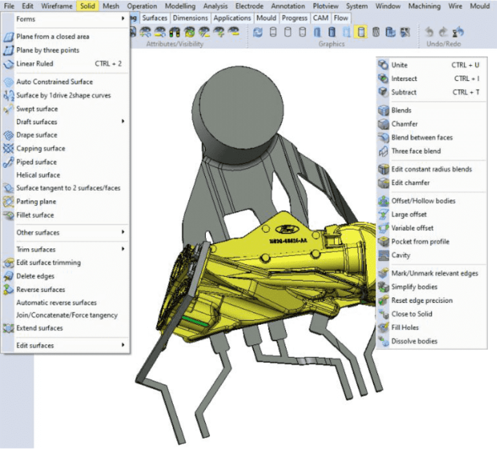This screenshot has width=497, height=449.
Task: Open the File menu
Action: 9,6
